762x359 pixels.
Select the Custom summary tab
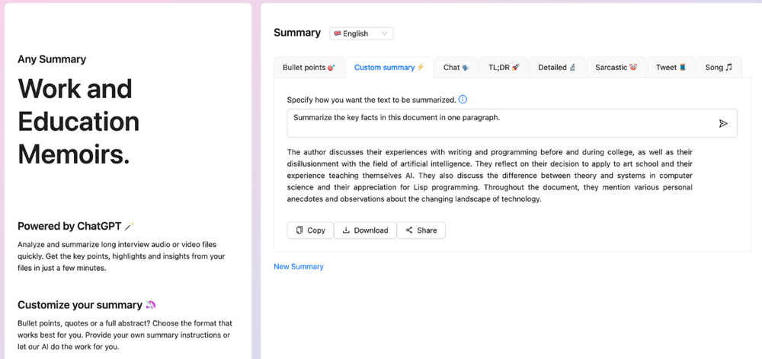coord(389,68)
